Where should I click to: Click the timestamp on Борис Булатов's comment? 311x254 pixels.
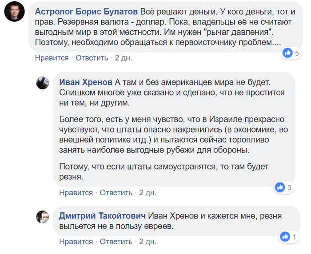(123, 58)
